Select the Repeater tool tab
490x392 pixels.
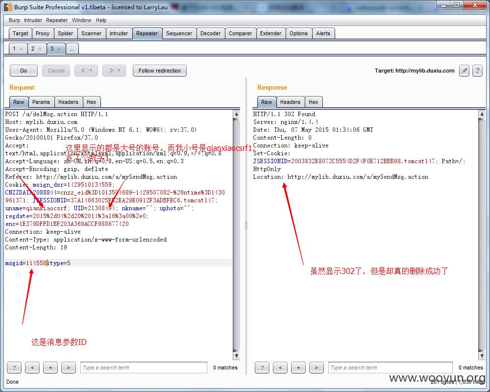147,33
